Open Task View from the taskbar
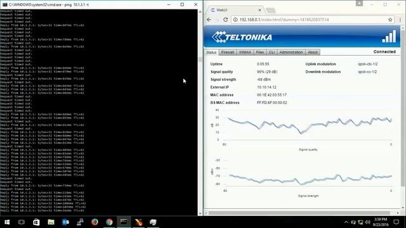Viewport: 406px width, 228px height. click(22, 222)
